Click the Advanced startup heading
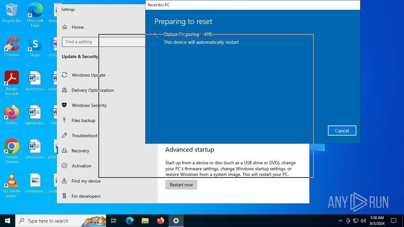The image size is (404, 227). coord(190,149)
